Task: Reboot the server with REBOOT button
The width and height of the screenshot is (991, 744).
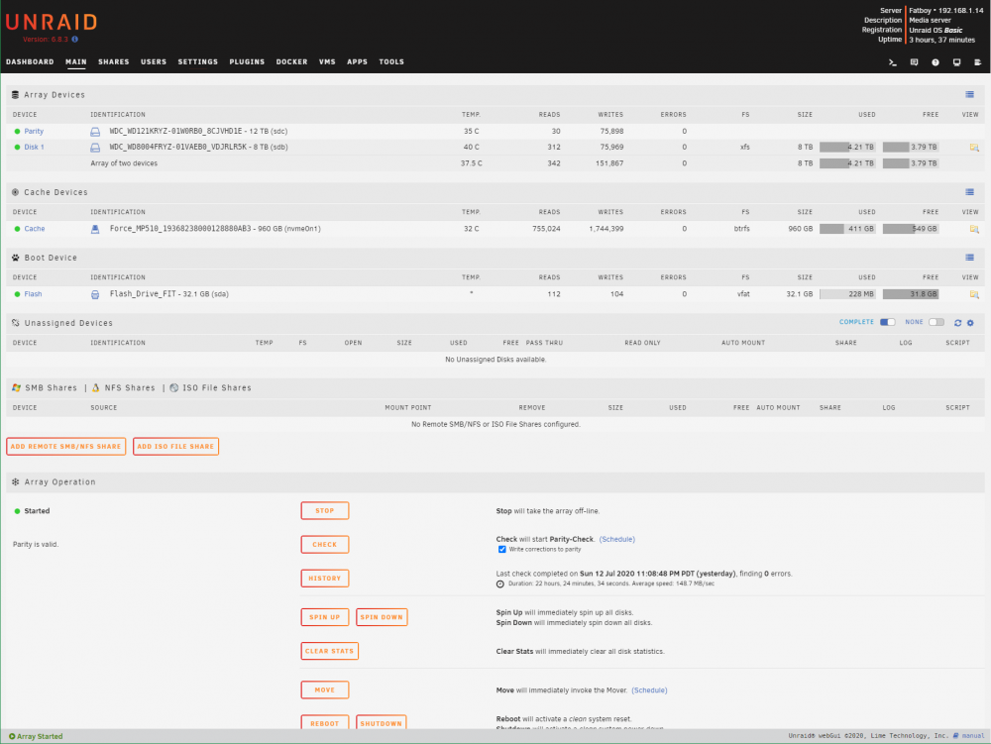Action: [325, 722]
